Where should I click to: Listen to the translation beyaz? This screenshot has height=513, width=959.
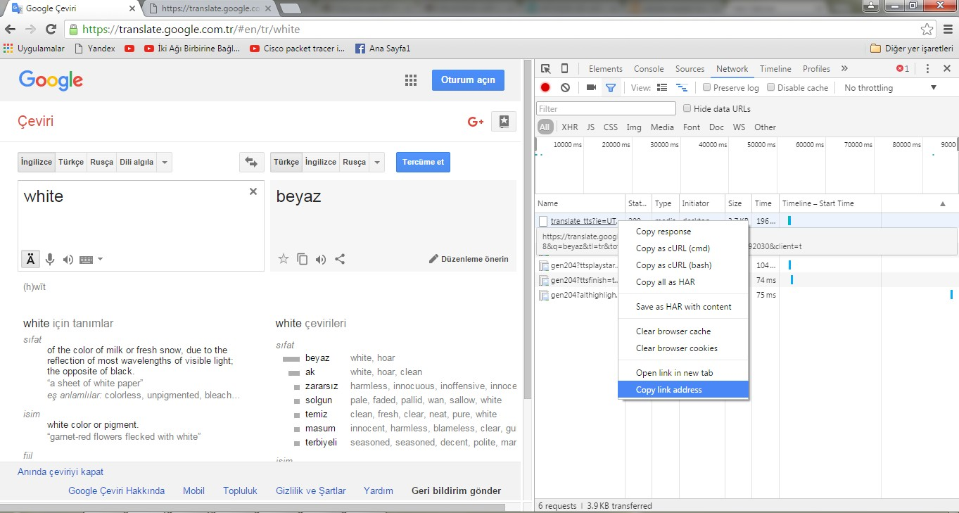(321, 259)
